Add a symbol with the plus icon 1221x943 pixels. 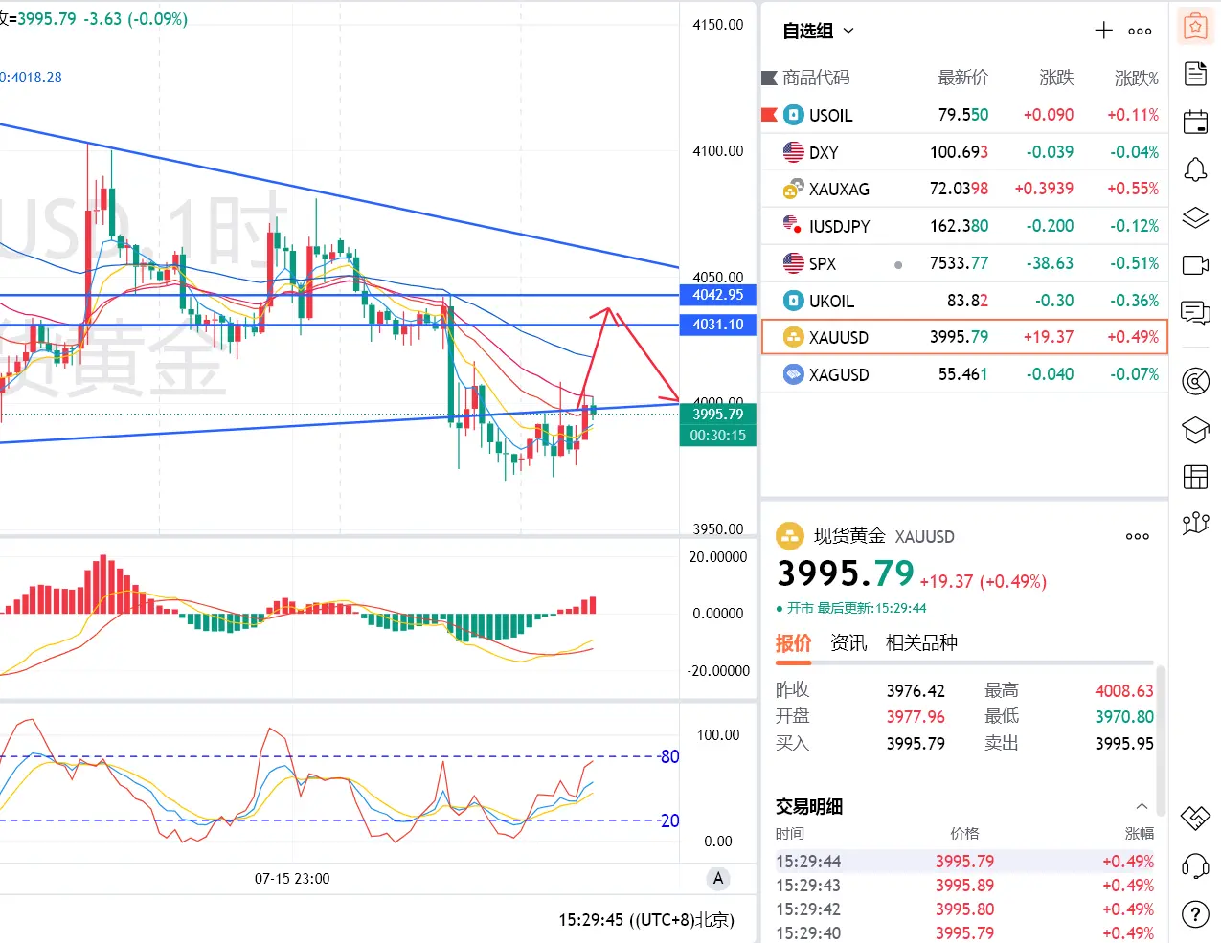1103,31
